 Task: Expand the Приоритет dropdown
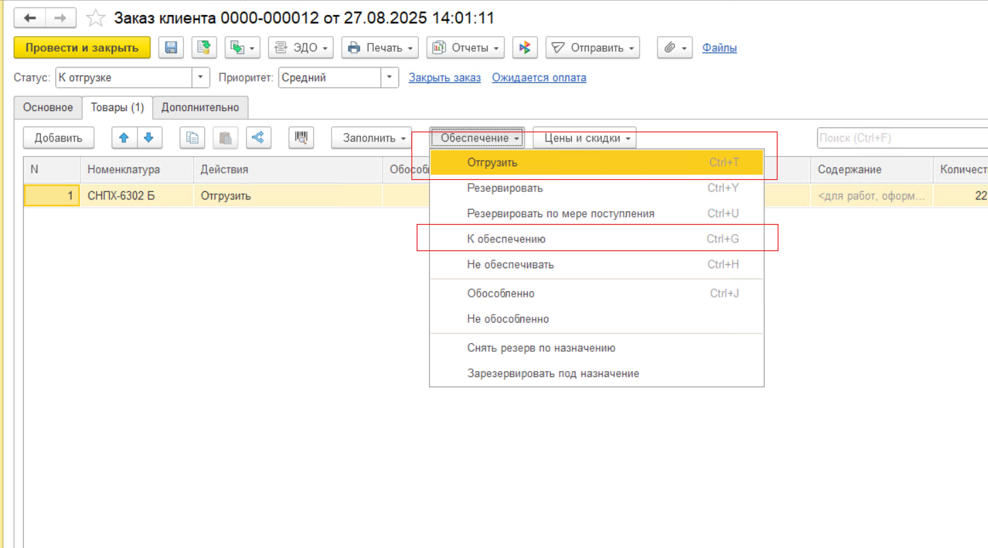click(389, 78)
